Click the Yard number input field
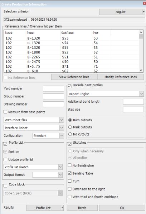This screenshot has width=146, height=214. pyautogui.click(x=53, y=88)
